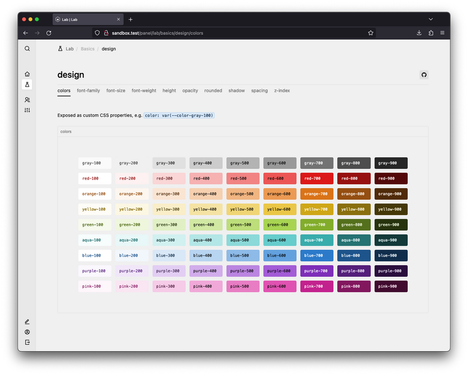468x375 pixels.
Task: Open search from the sidebar magnifier icon
Action: [27, 49]
